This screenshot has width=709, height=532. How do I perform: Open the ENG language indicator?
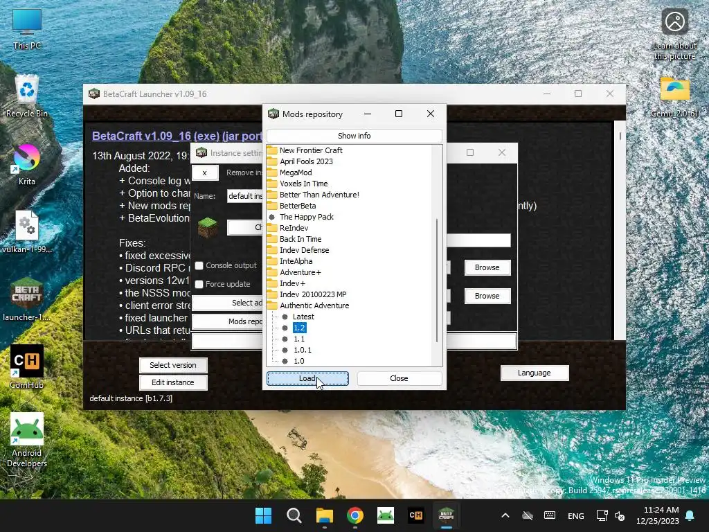point(575,515)
